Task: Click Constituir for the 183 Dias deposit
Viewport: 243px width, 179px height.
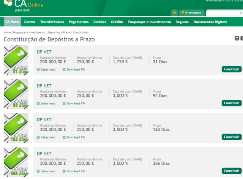Action: 232,137
